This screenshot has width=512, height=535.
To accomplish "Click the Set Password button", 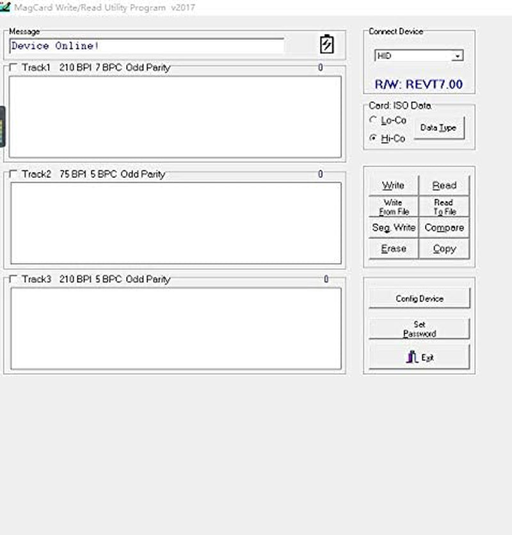I will [x=419, y=328].
